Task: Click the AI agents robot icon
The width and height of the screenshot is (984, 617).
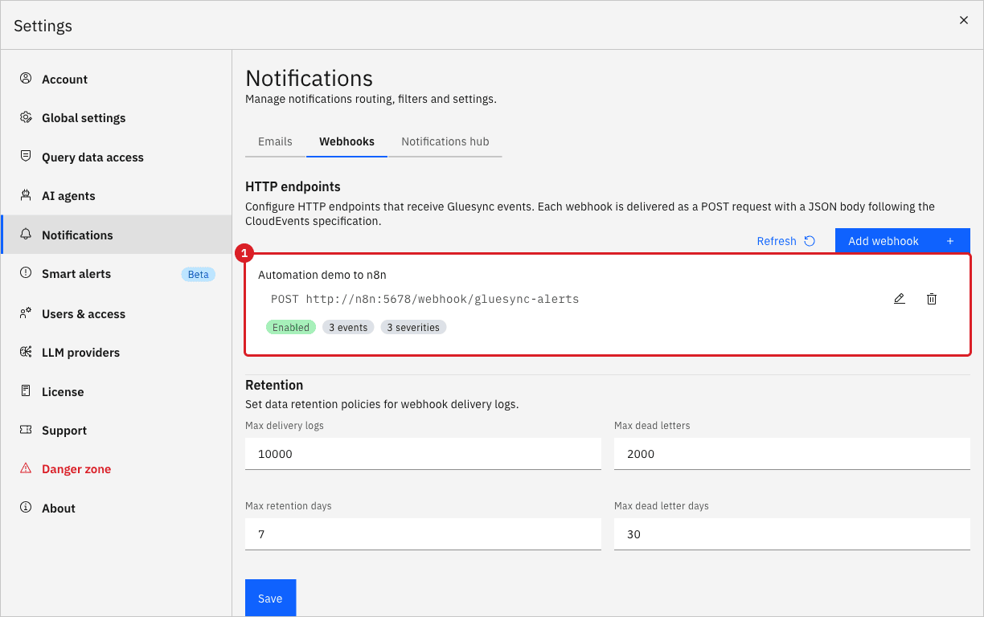Action: coord(26,195)
